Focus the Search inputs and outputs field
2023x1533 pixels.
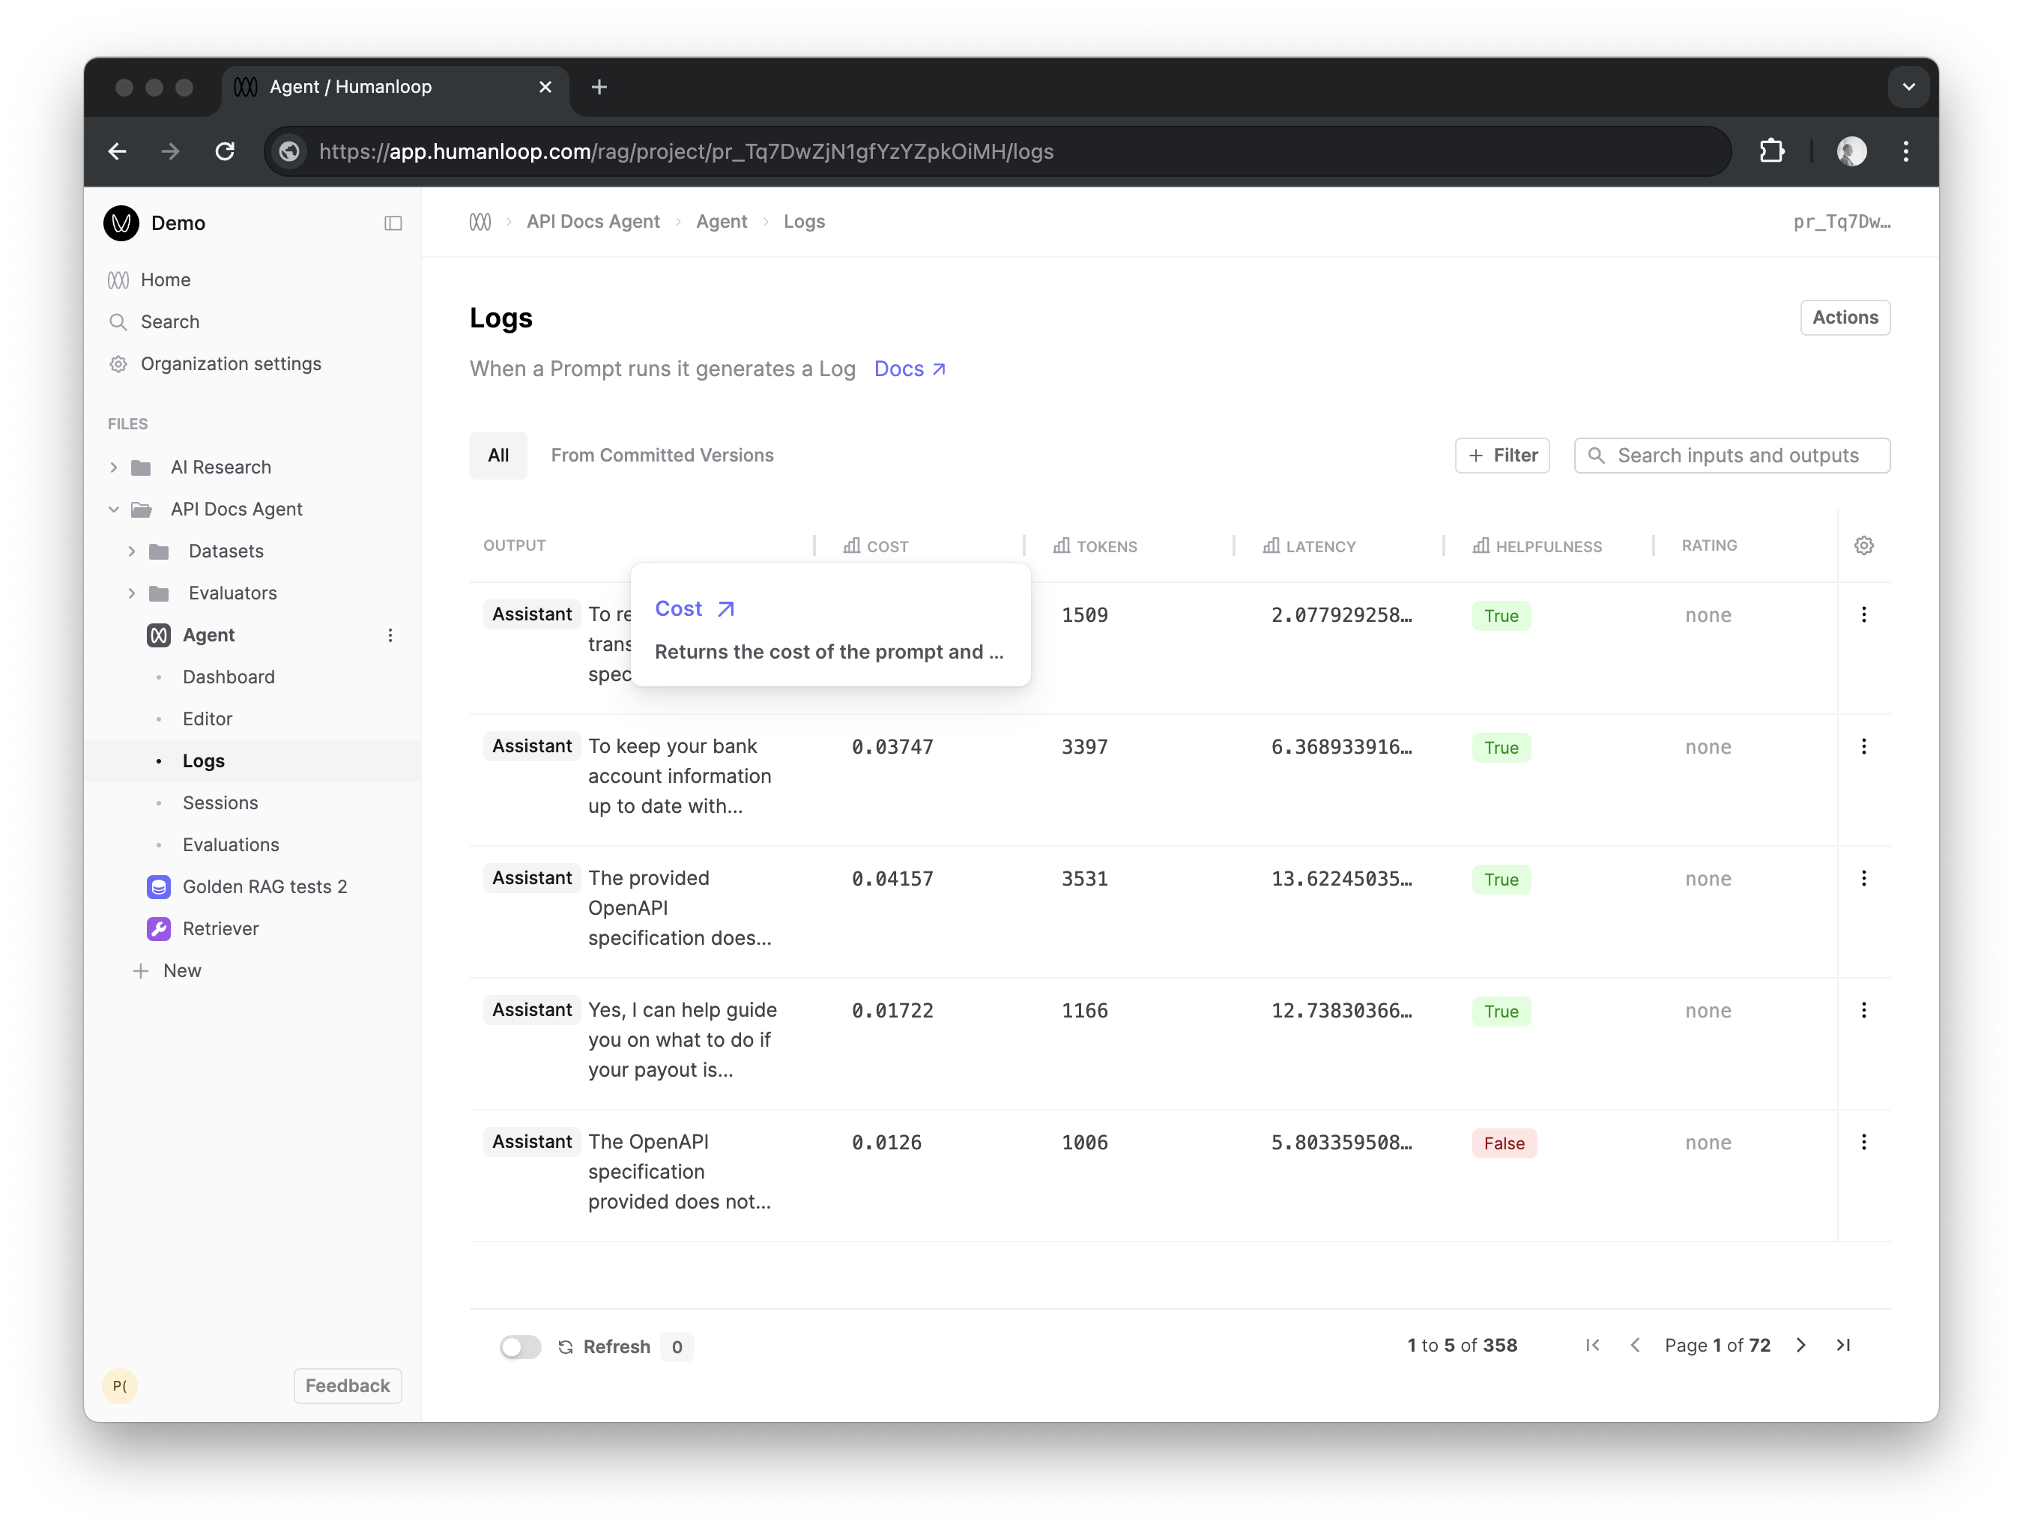coord(1732,456)
